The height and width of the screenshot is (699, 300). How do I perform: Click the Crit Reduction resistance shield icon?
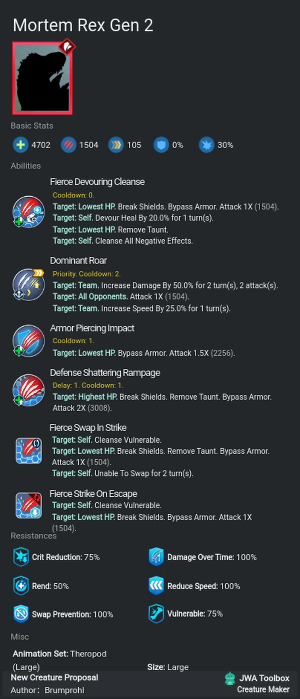point(21,557)
